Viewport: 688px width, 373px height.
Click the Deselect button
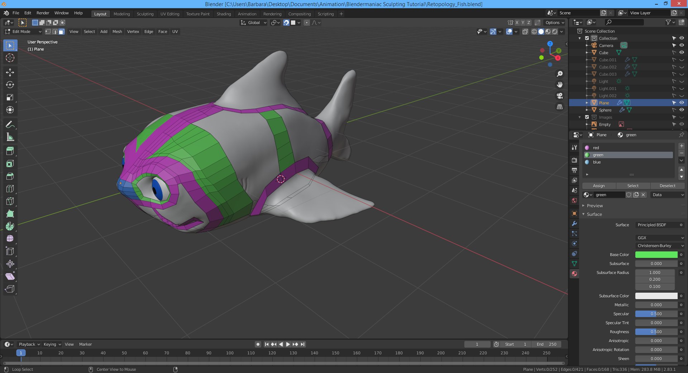tap(667, 186)
